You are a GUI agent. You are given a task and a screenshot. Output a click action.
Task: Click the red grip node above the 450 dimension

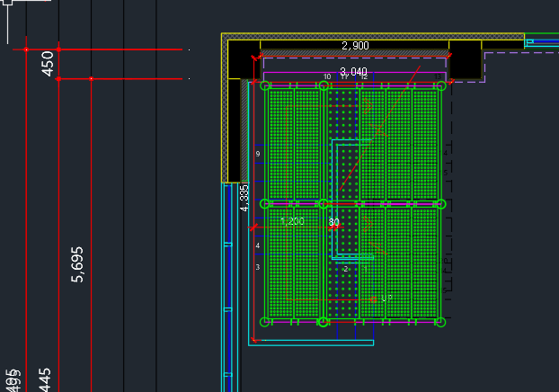pos(58,49)
